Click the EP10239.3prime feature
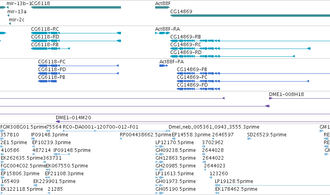The width and height of the screenshot is (330, 195). click(33, 146)
